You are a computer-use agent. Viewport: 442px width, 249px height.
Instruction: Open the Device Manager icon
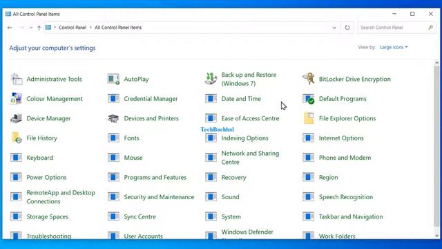pyautogui.click(x=16, y=118)
